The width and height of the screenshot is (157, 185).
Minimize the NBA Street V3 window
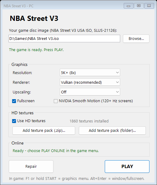(x=129, y=6)
